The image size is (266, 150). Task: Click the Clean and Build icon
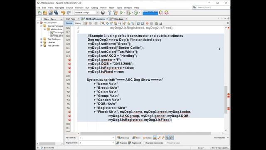click(x=116, y=12)
